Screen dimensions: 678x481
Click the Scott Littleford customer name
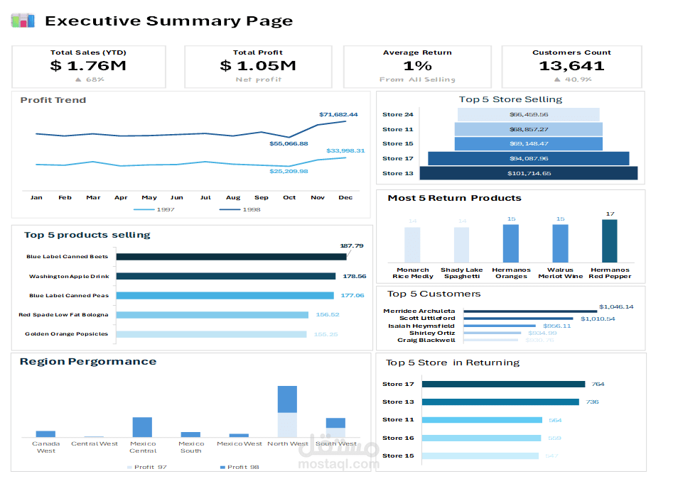(427, 319)
